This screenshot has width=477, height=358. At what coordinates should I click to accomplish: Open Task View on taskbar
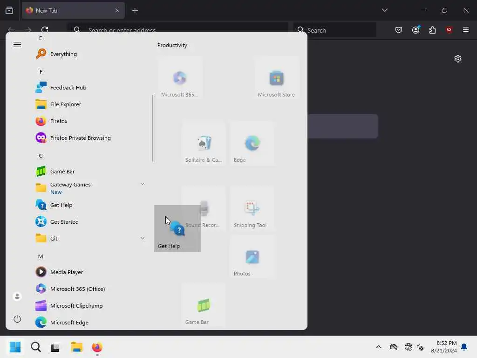point(55,347)
